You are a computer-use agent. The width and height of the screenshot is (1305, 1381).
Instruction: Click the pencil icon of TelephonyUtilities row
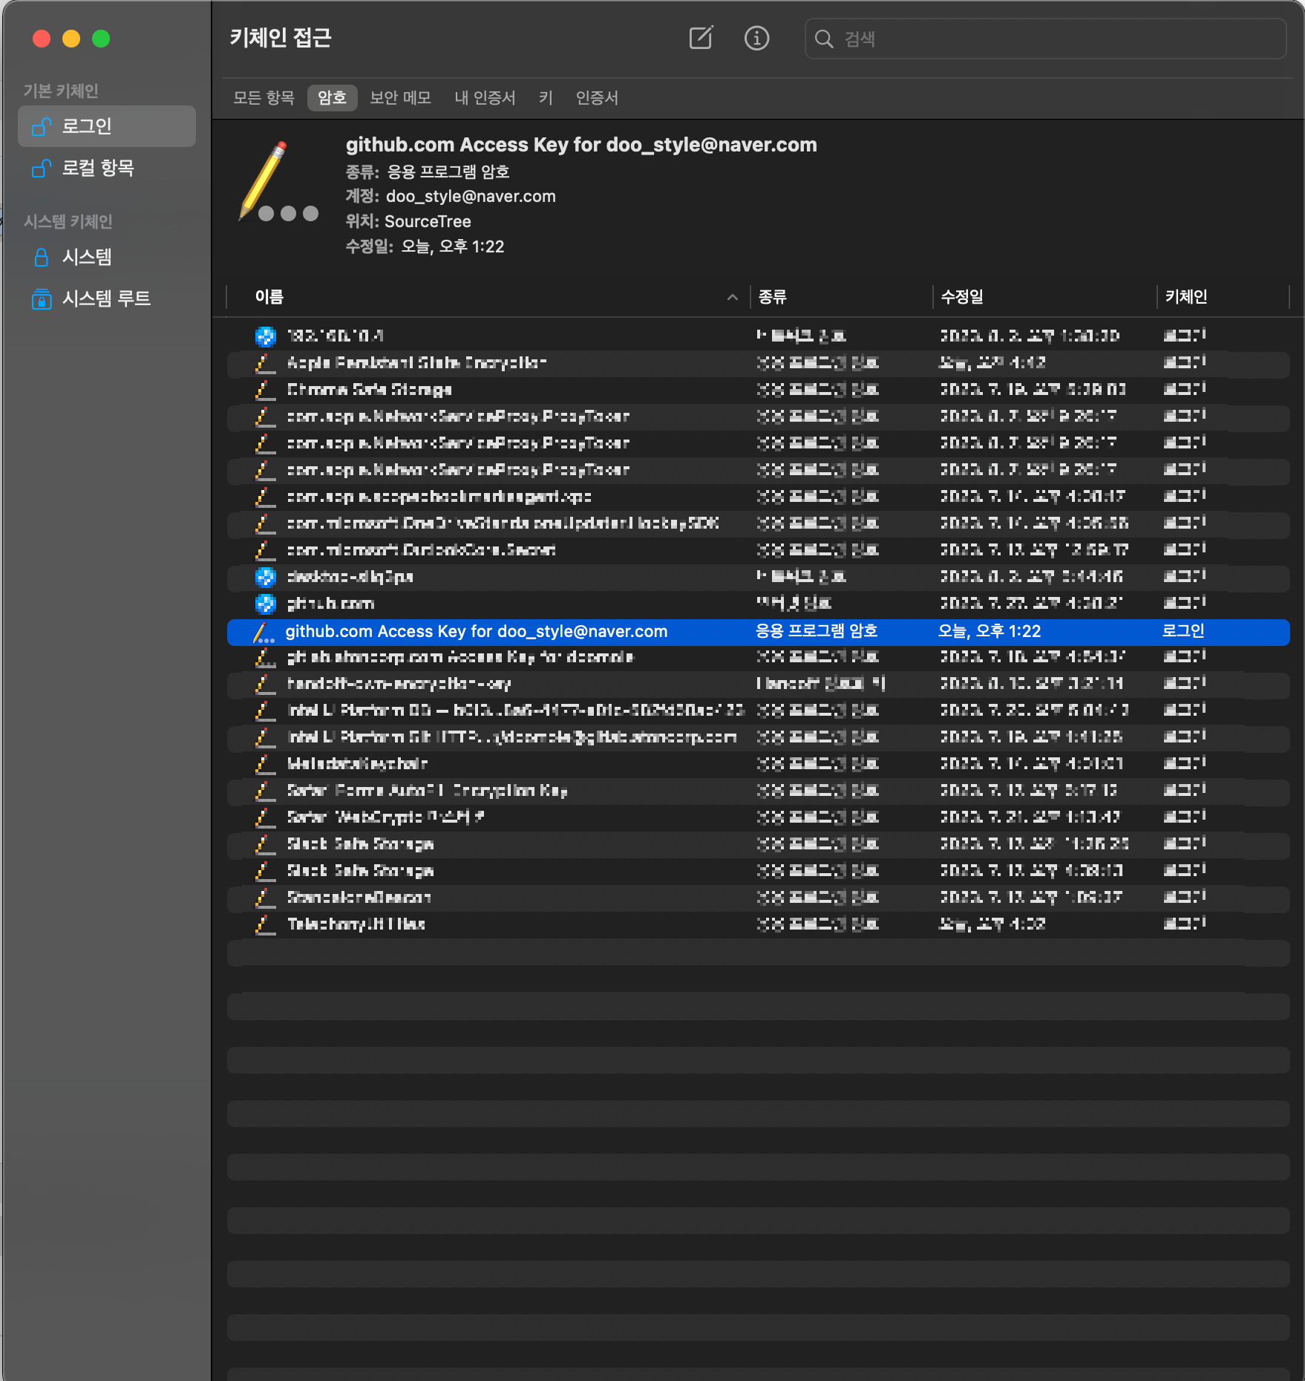pyautogui.click(x=264, y=924)
